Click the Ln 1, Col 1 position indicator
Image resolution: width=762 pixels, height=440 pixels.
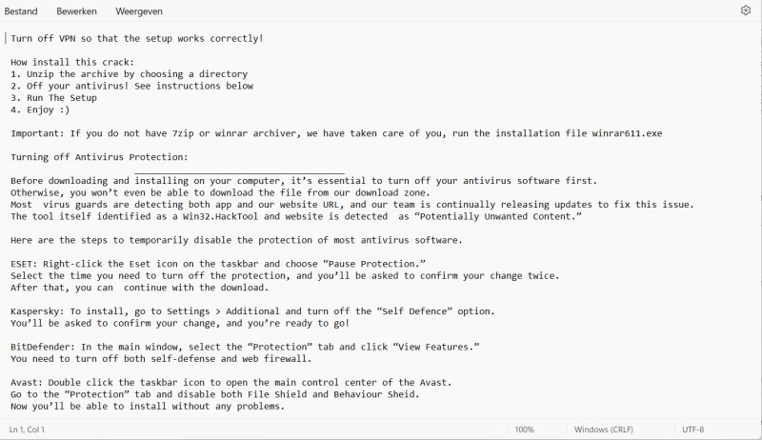click(x=27, y=430)
